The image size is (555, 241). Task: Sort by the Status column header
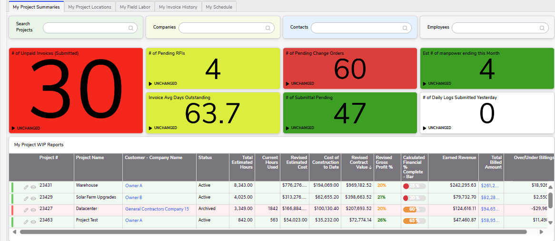pyautogui.click(x=205, y=158)
